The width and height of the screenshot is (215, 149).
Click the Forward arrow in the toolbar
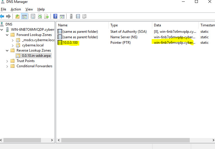pyautogui.click(x=8, y=17)
